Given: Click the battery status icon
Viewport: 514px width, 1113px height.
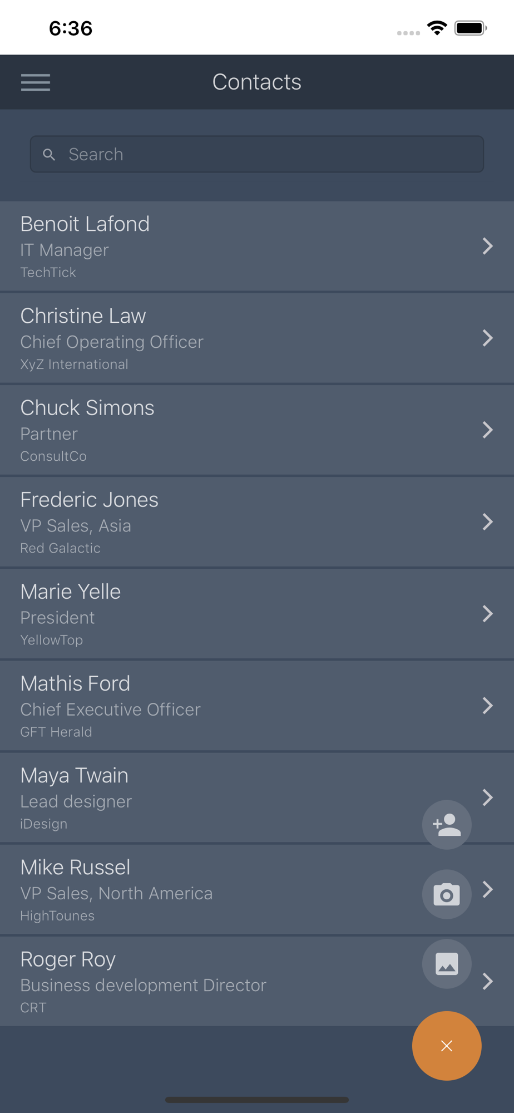Looking at the screenshot, I should [471, 28].
